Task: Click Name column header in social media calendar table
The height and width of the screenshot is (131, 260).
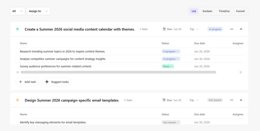Action: (23, 43)
